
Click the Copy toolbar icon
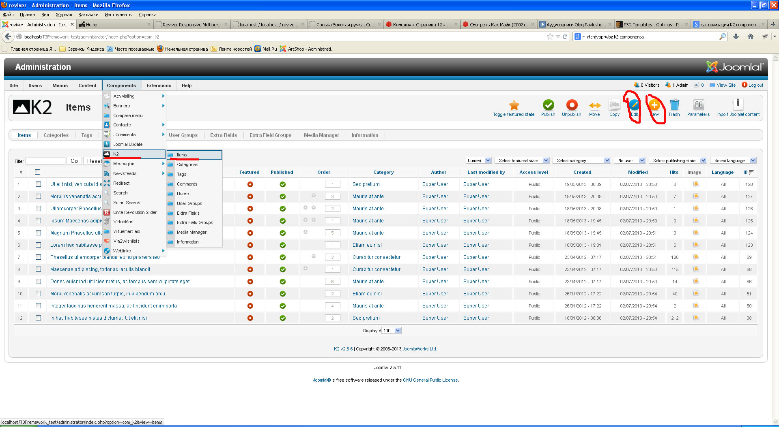[x=614, y=105]
